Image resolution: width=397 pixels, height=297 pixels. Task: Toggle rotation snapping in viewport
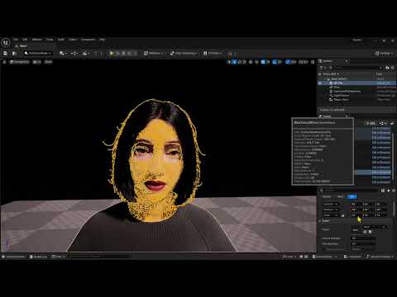pos(275,62)
